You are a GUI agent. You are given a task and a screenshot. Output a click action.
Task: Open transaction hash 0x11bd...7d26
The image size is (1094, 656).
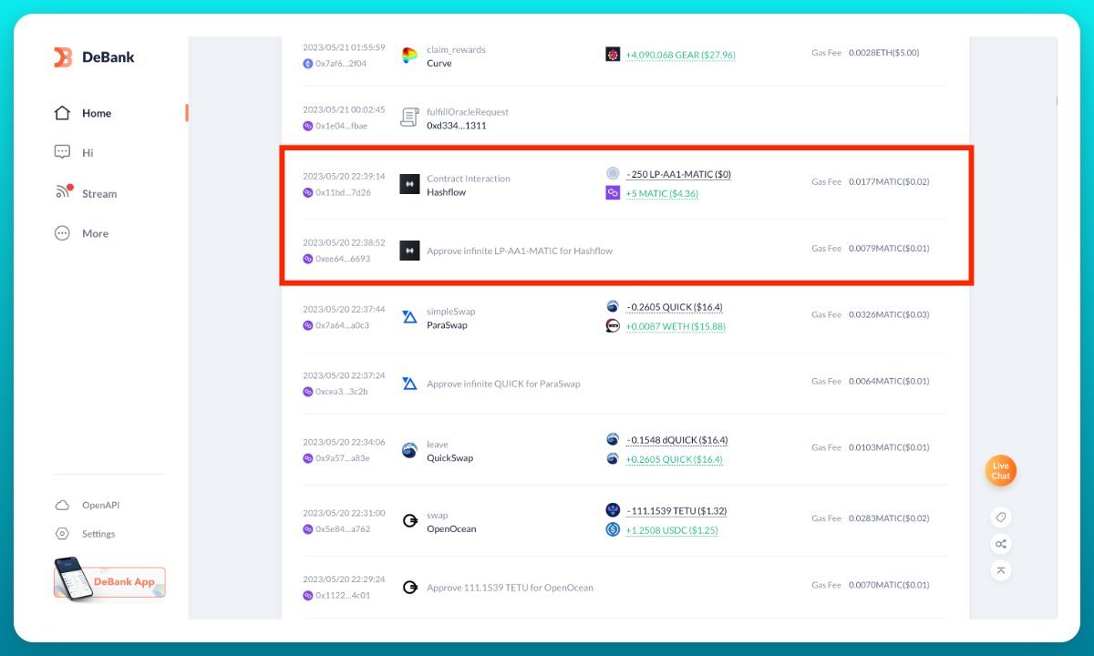coord(343,192)
